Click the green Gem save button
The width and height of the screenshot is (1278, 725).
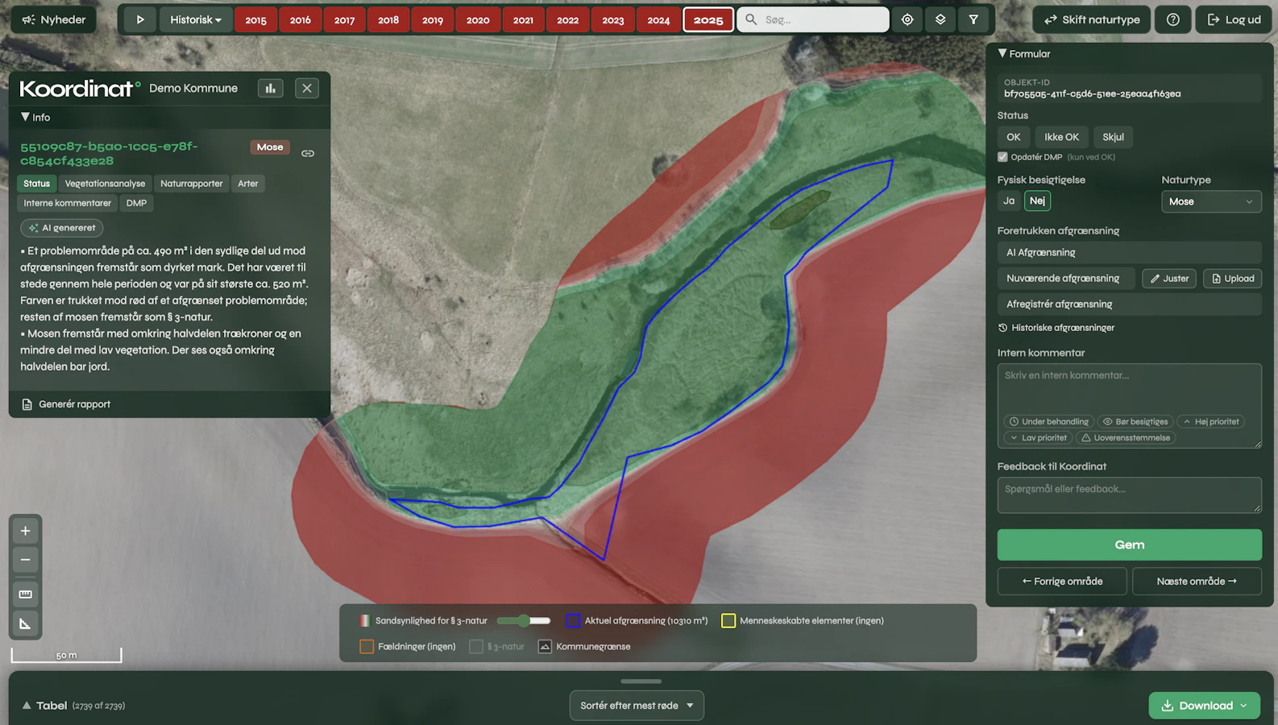tap(1130, 545)
